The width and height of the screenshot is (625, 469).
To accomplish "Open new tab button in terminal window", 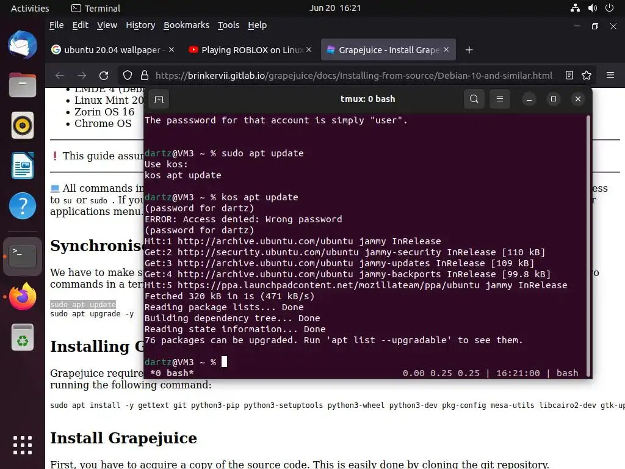I will click(x=159, y=99).
